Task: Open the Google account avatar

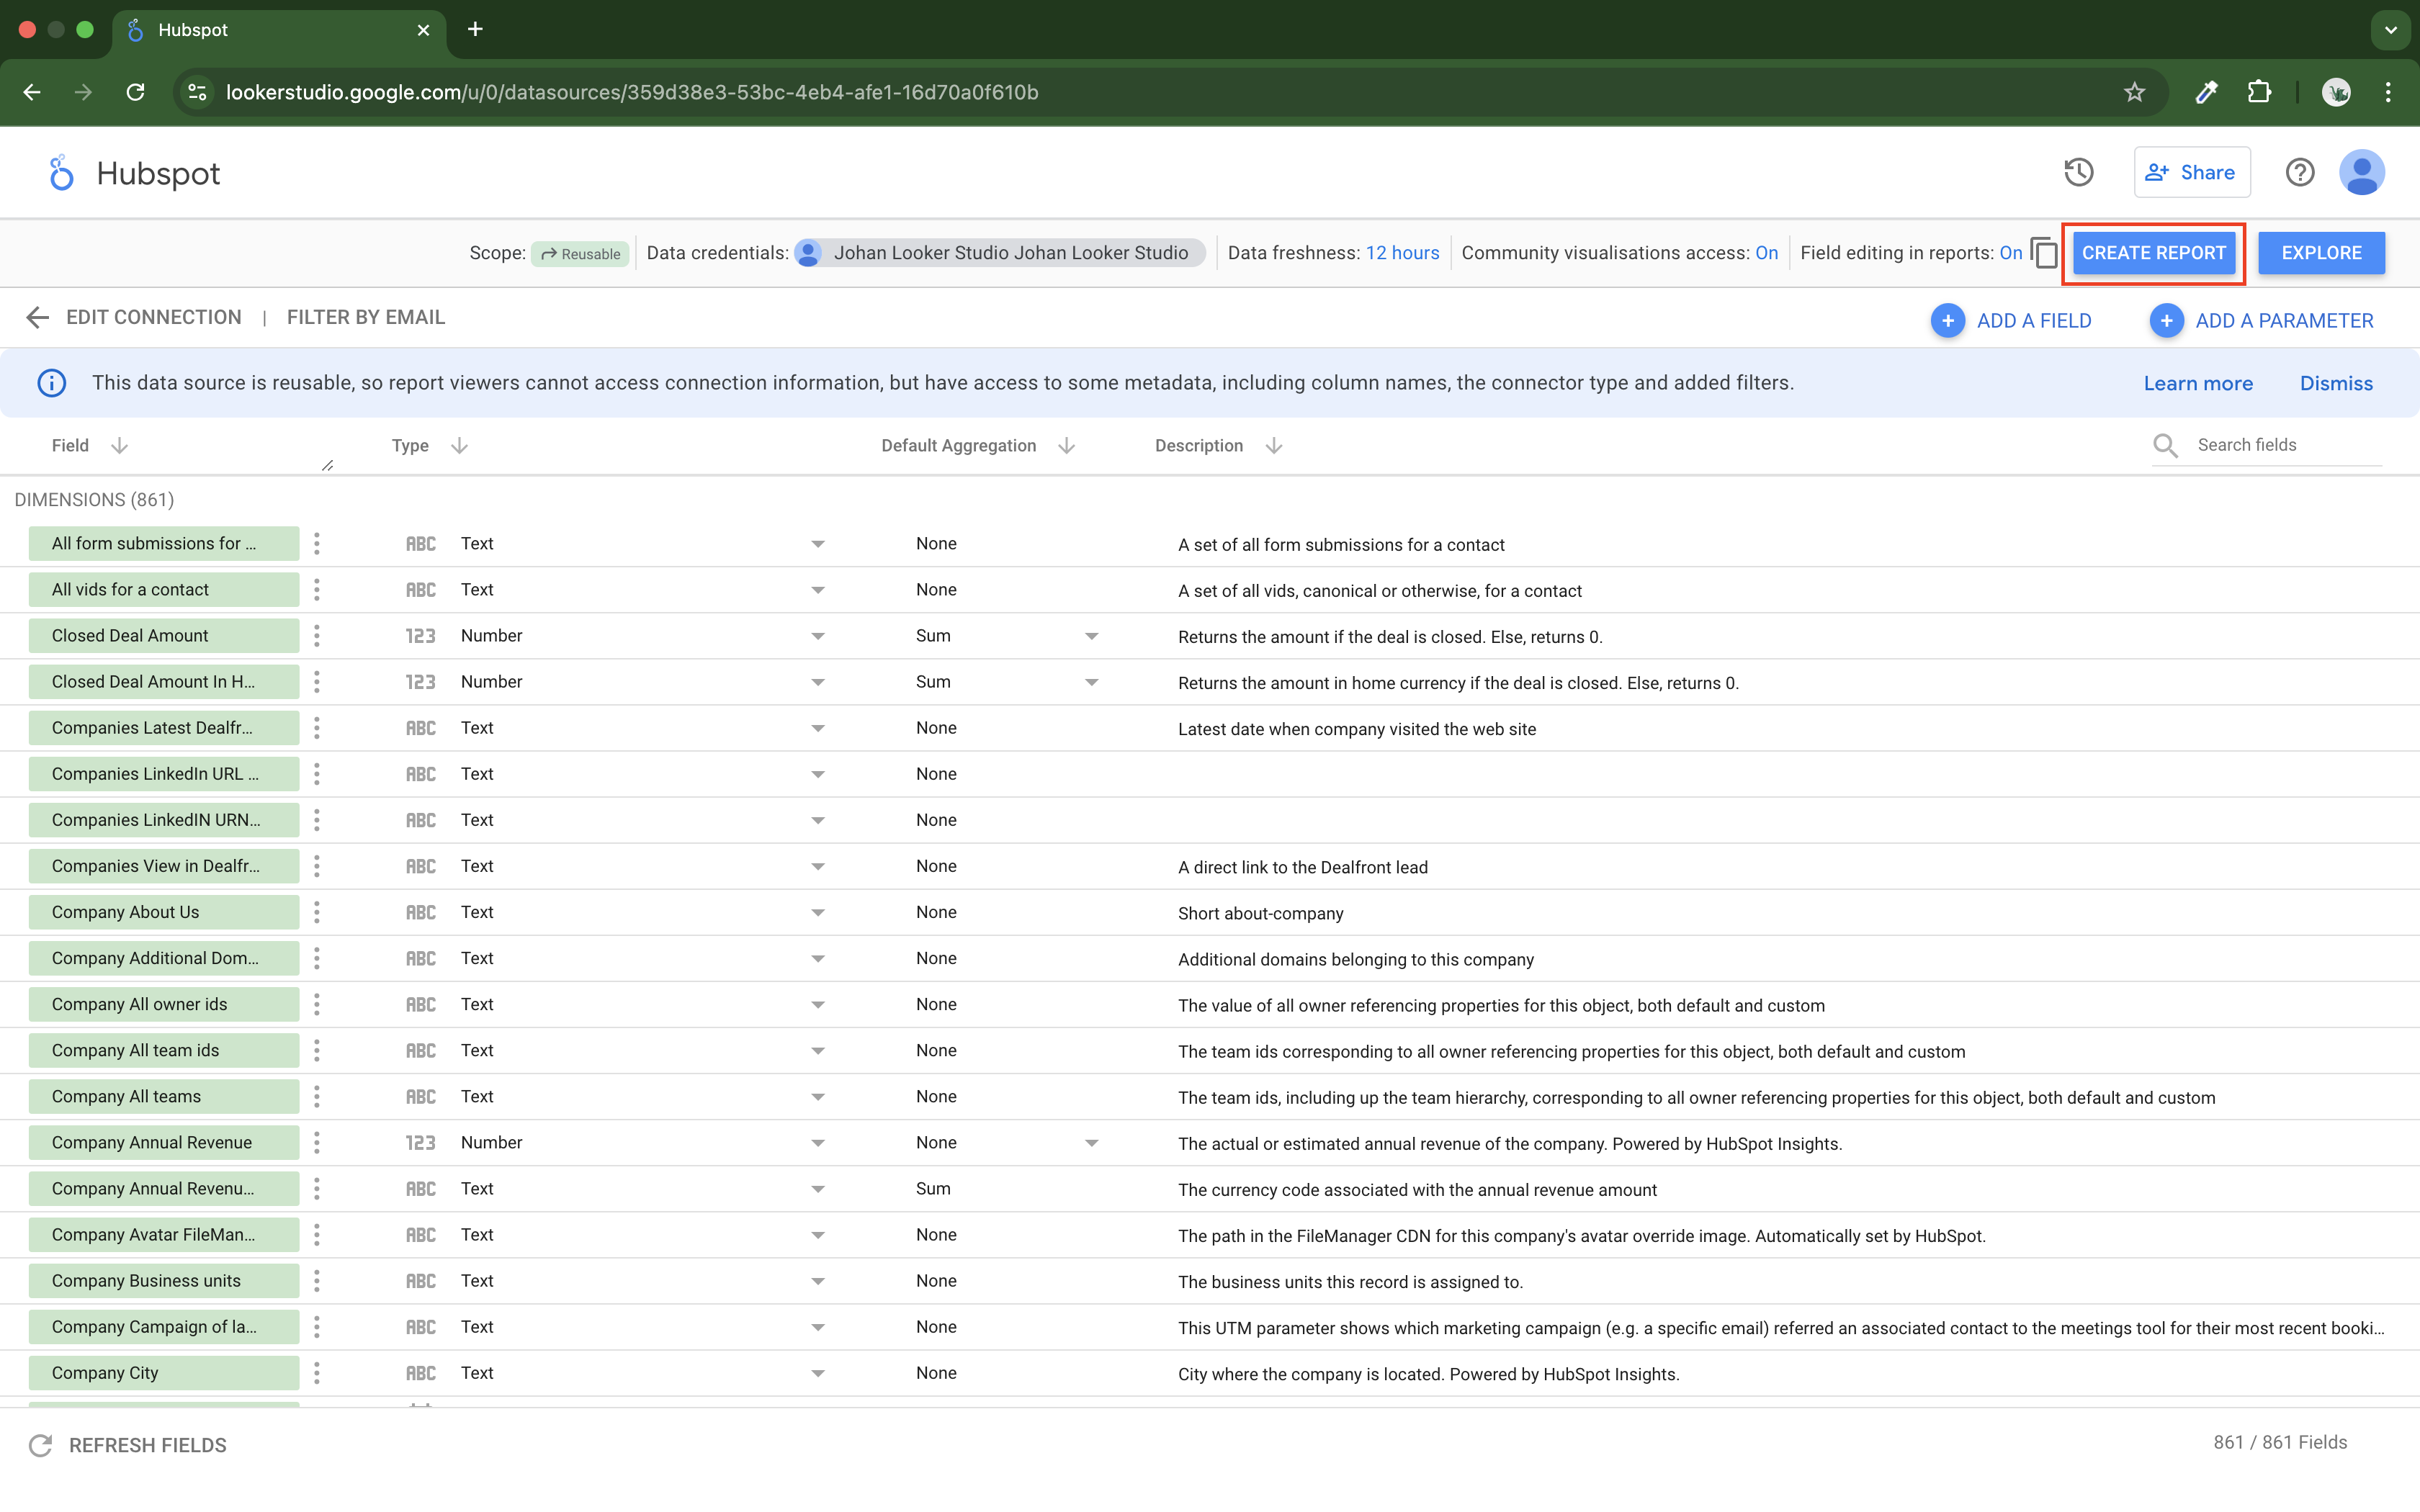Action: coord(2362,172)
